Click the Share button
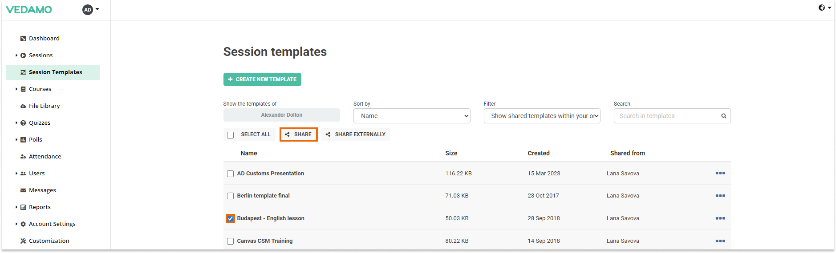 coord(298,134)
